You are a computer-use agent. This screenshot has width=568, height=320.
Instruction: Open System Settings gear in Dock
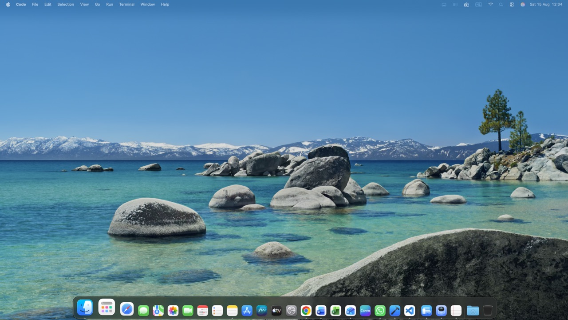pos(291,311)
